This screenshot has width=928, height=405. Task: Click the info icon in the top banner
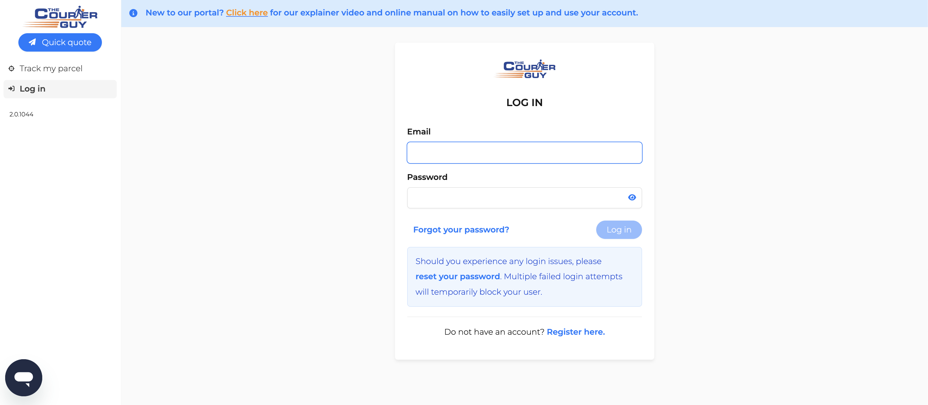[x=133, y=13]
